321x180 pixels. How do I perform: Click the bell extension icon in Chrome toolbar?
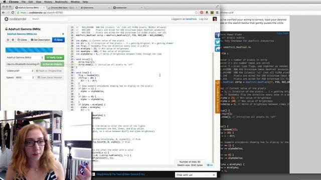coord(207,12)
